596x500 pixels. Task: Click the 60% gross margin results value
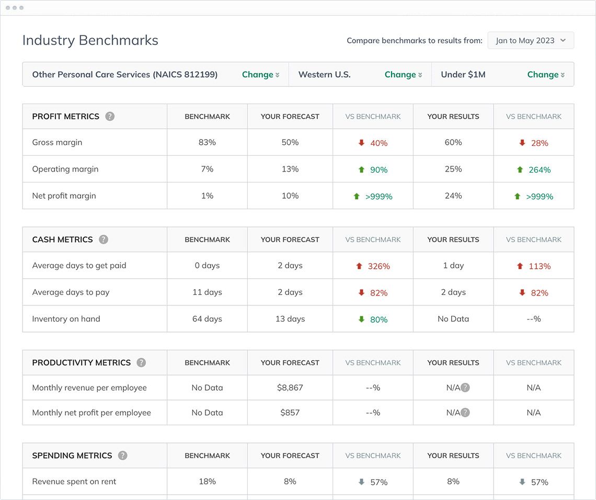[x=453, y=142]
